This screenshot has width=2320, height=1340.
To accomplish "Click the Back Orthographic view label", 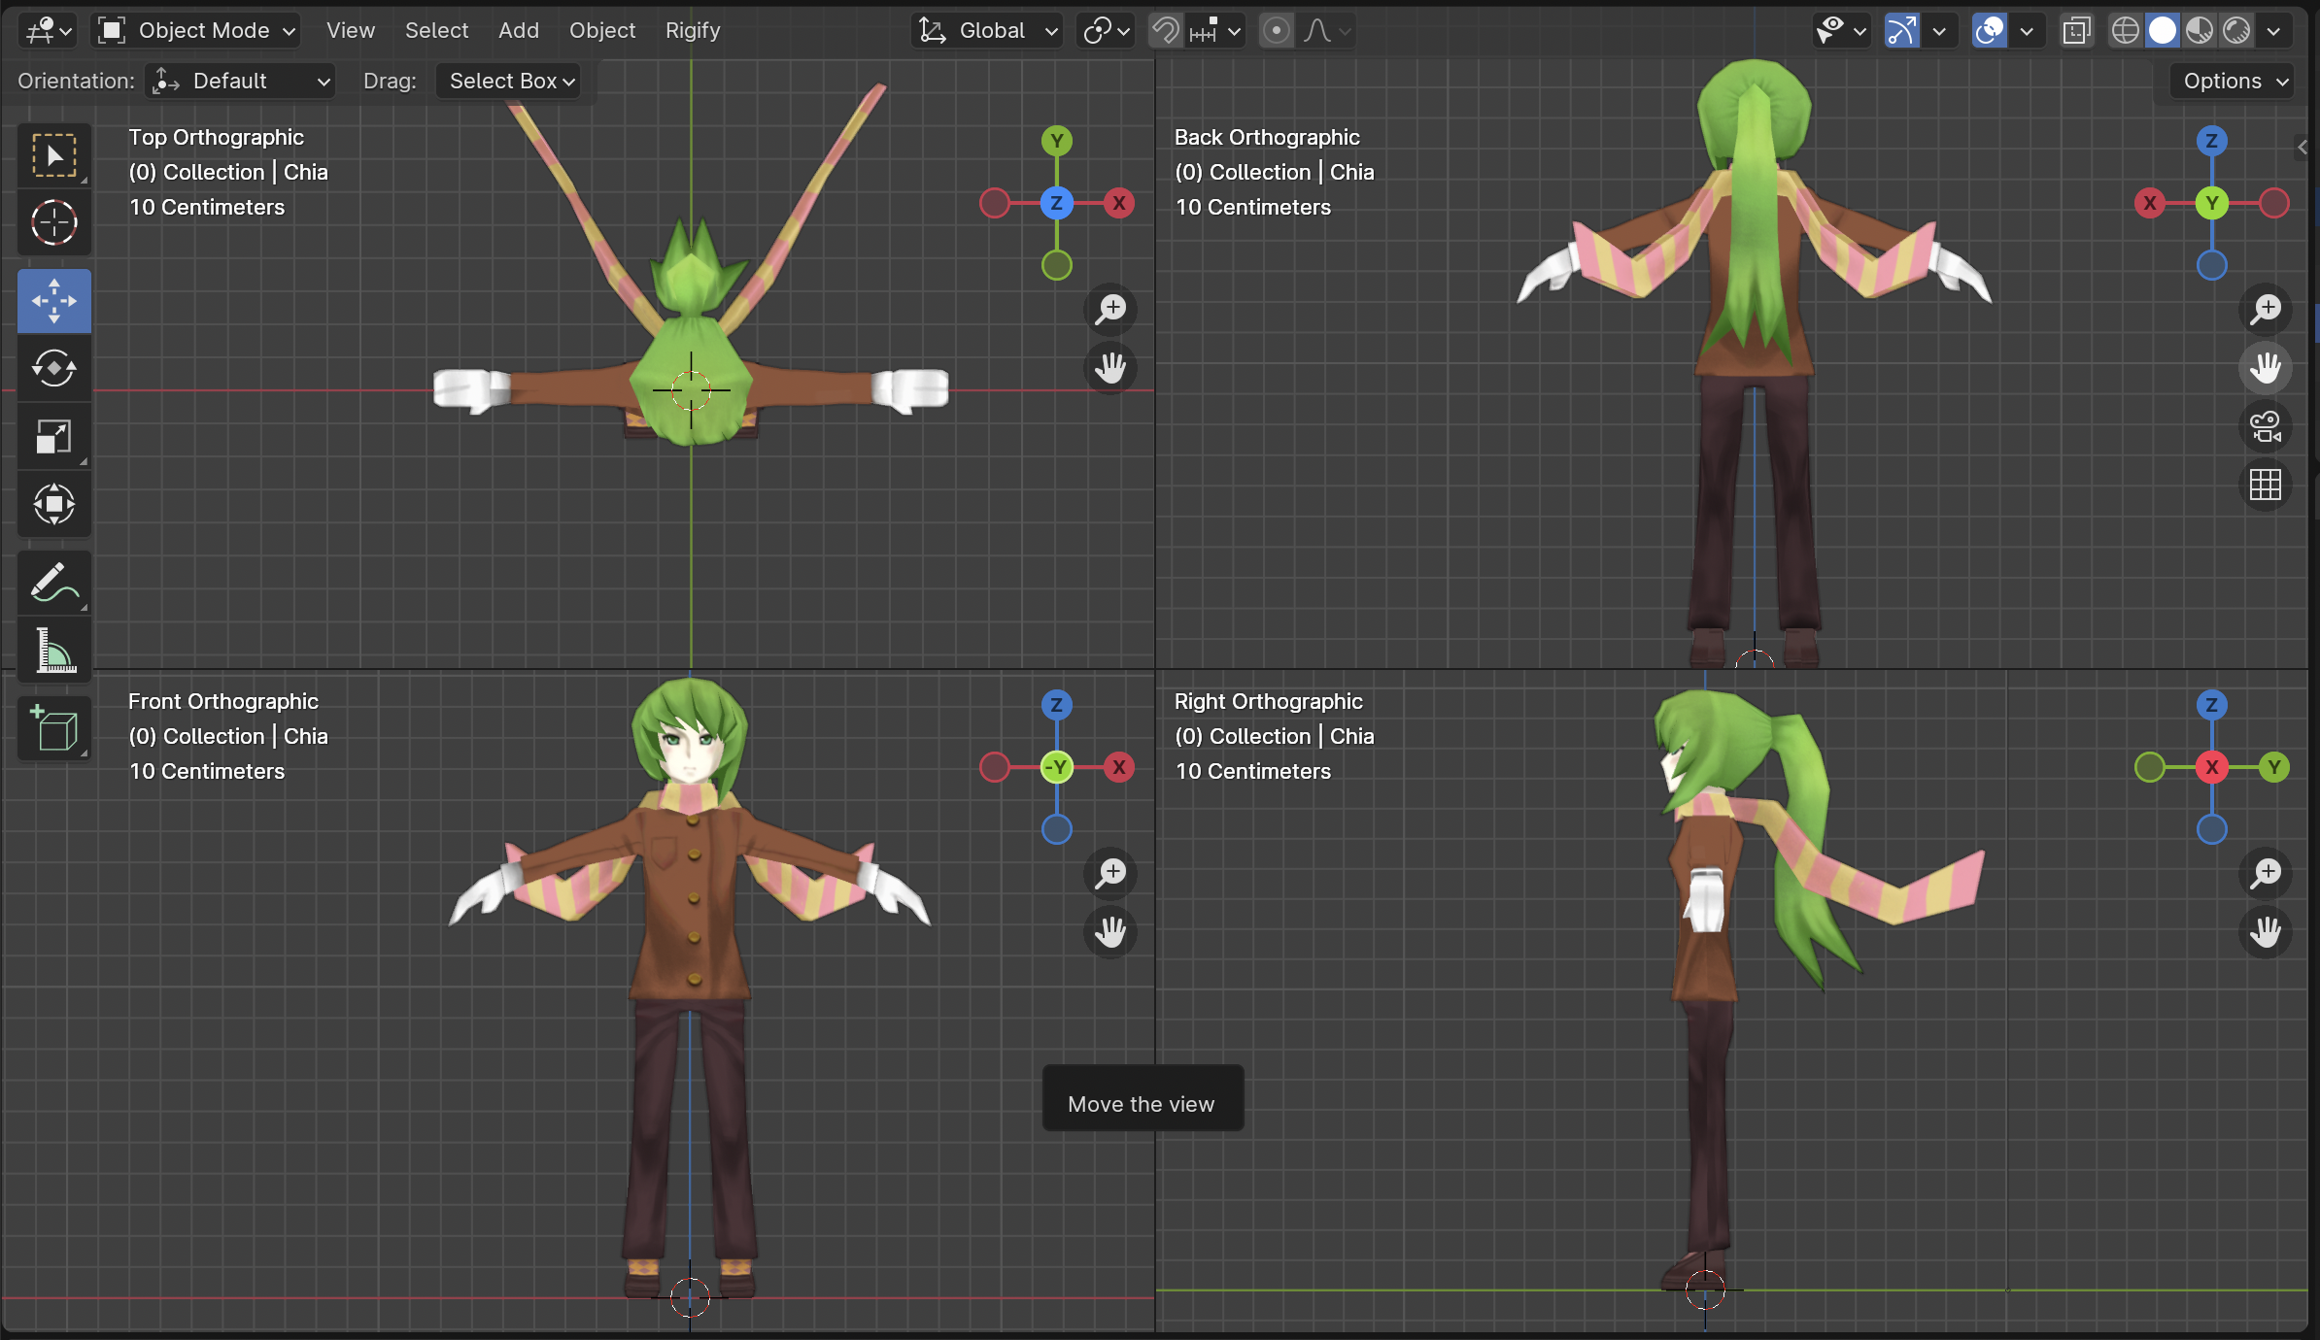I will (x=1267, y=137).
